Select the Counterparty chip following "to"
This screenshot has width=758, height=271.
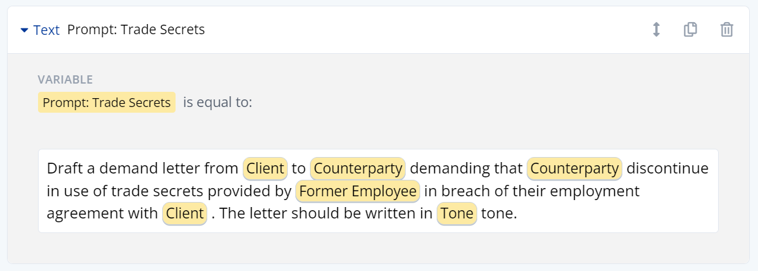coord(357,169)
